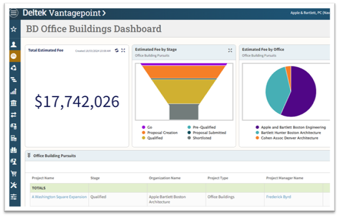The width and height of the screenshot is (339, 217).
Task: Click the Favorites star icon in sidebar
Action: [14, 29]
